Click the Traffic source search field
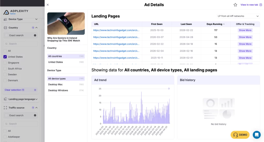The width and height of the screenshot is (264, 142). coord(21,124)
